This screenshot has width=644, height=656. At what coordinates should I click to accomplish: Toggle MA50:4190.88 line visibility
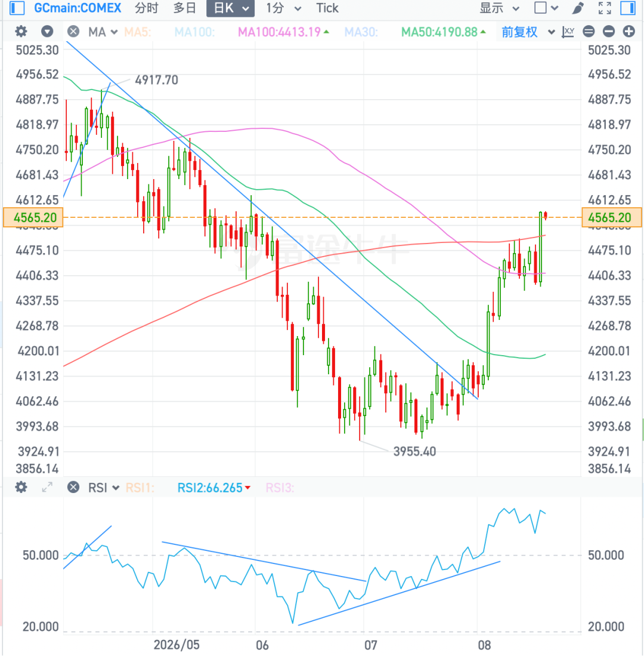coord(443,32)
